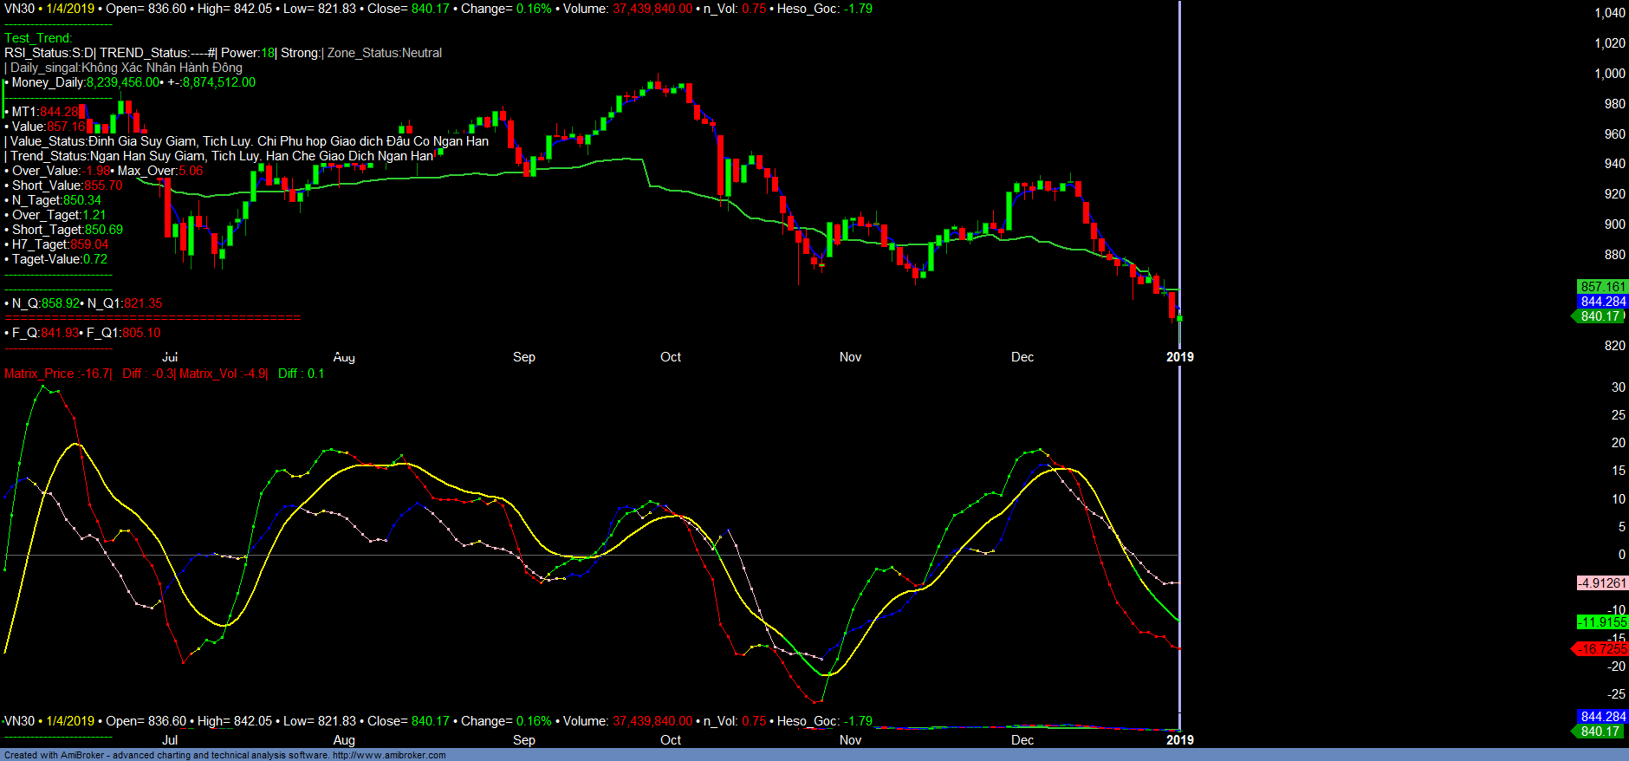The height and width of the screenshot is (761, 1629).
Task: Click the Test_Trend indicator title
Action: coord(38,38)
